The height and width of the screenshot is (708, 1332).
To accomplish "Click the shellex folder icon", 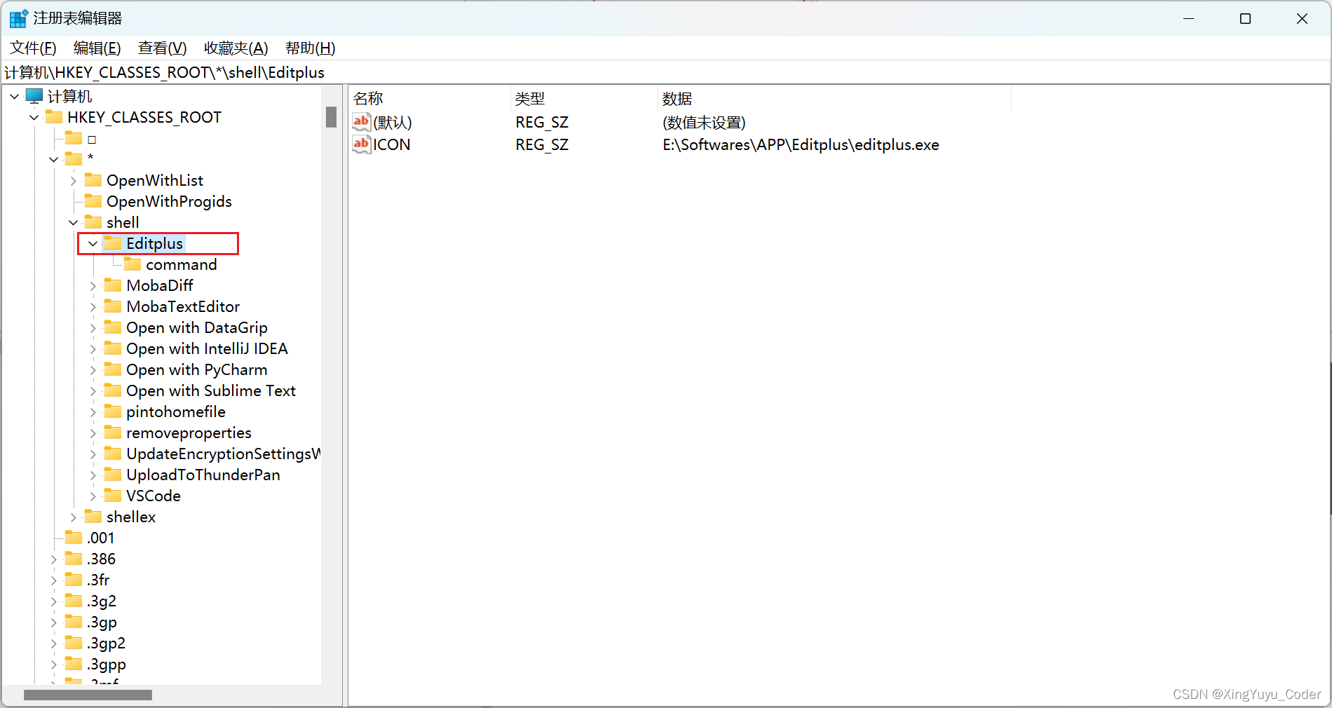I will [93, 516].
